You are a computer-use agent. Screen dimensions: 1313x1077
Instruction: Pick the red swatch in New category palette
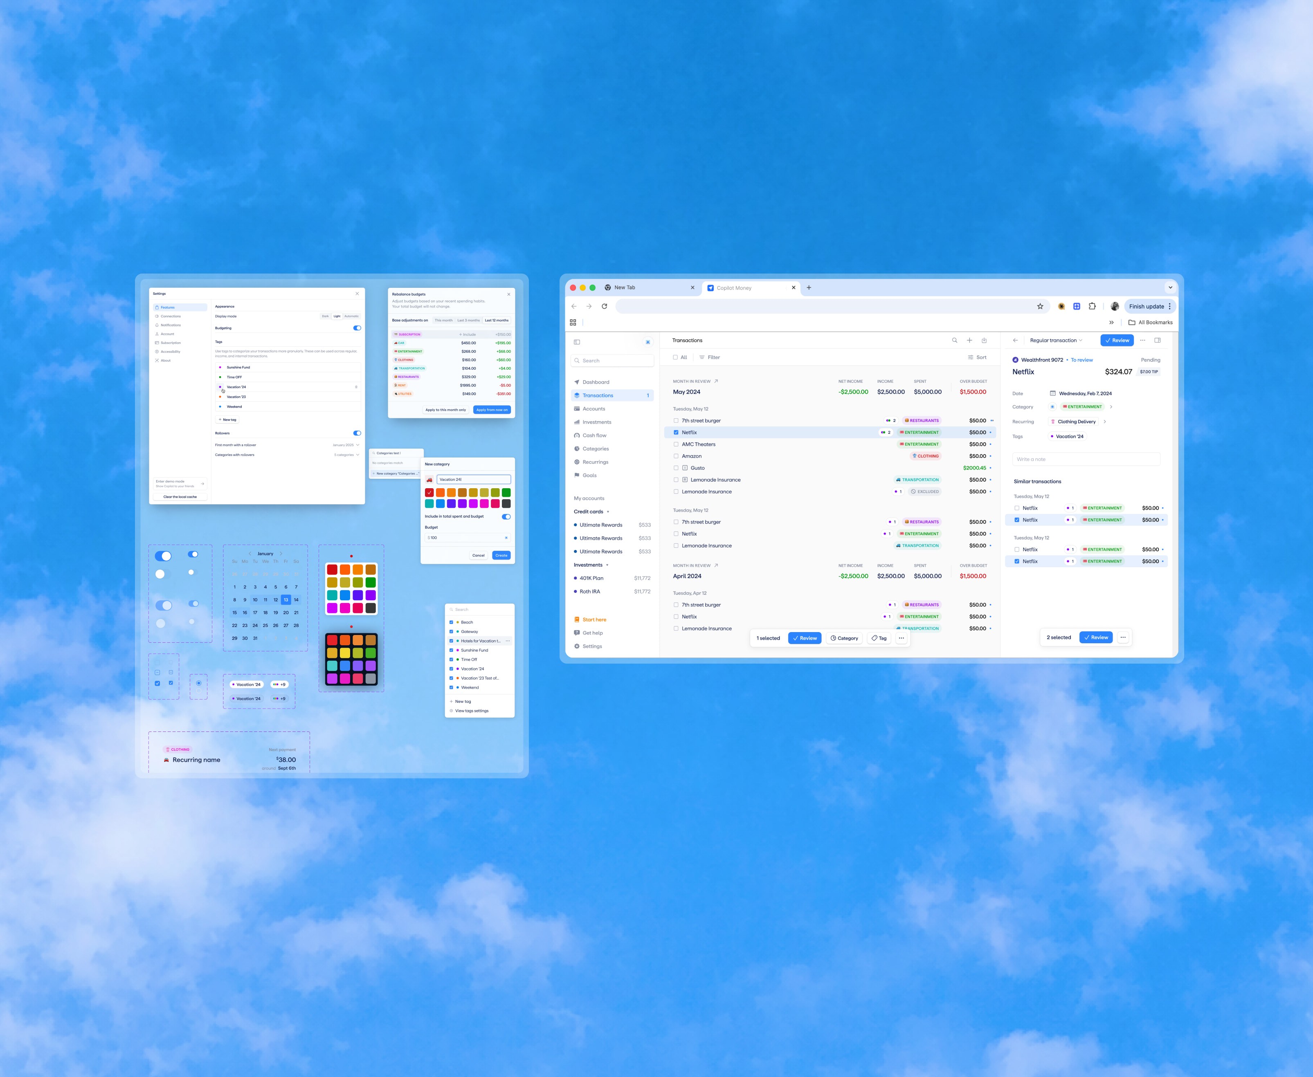click(x=429, y=493)
